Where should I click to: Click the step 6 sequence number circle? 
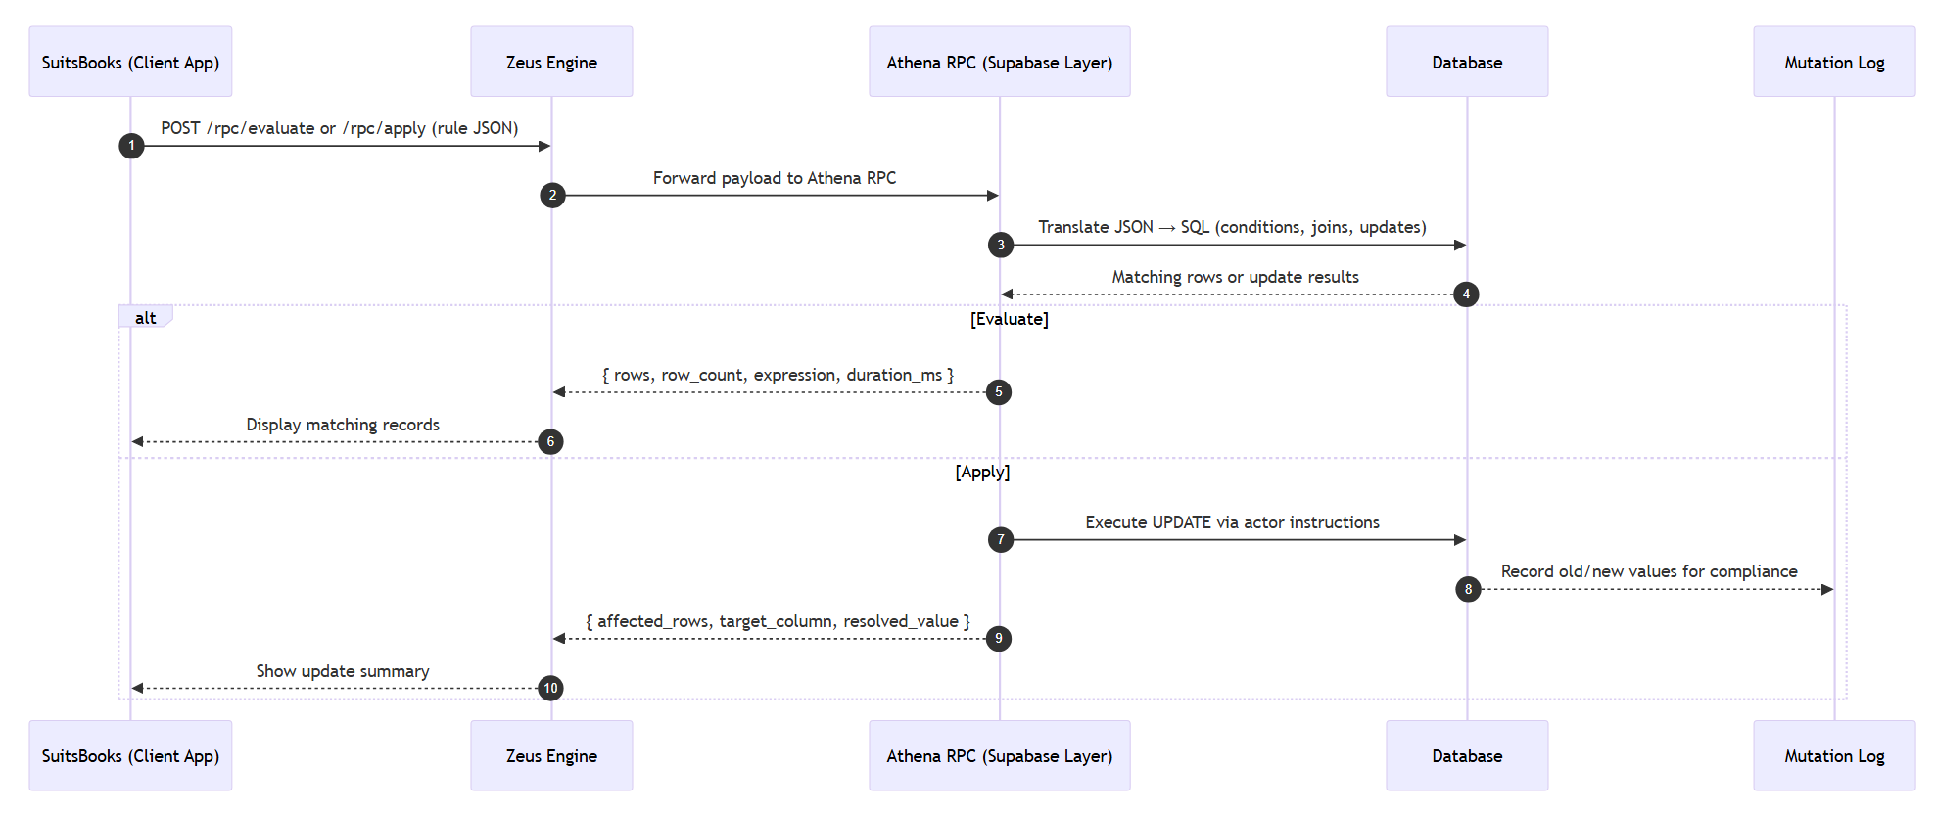click(x=550, y=442)
